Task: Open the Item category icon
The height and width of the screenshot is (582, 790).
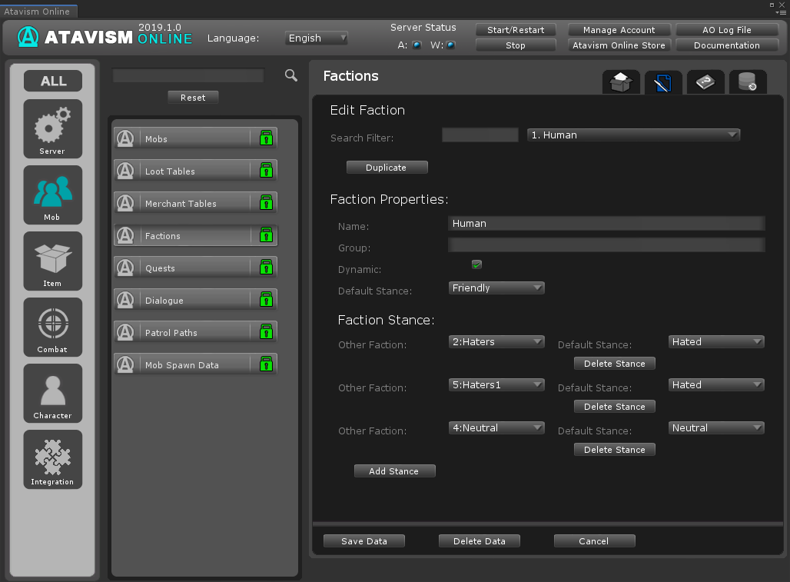Action: click(x=52, y=261)
